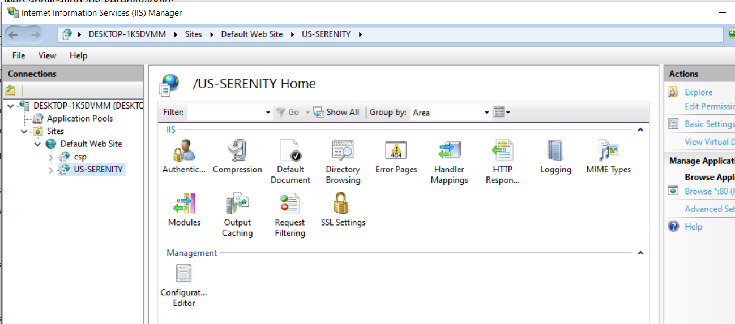Image resolution: width=735 pixels, height=324 pixels.
Task: Click the create connection icon in Connections
Action: 11,90
